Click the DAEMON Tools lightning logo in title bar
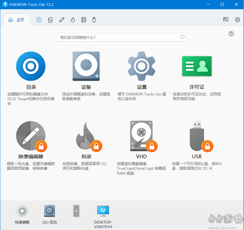Image resolution: width=244 pixels, height=230 pixels. pyautogui.click(x=5, y=4)
